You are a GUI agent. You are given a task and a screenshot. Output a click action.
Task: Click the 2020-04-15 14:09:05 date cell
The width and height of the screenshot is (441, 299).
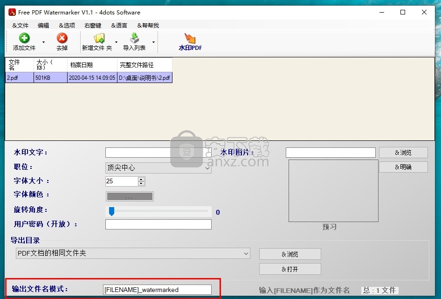coord(92,78)
